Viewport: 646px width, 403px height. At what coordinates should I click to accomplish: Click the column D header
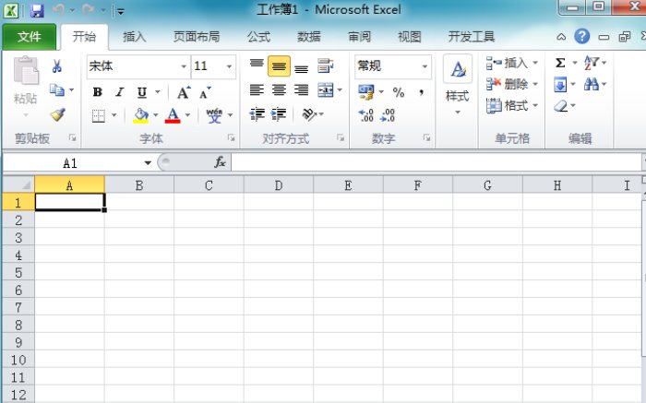[x=278, y=185]
